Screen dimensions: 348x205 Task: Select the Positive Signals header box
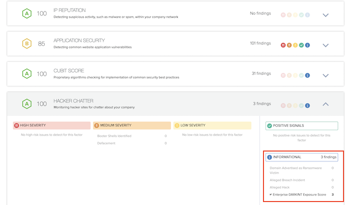coord(302,126)
